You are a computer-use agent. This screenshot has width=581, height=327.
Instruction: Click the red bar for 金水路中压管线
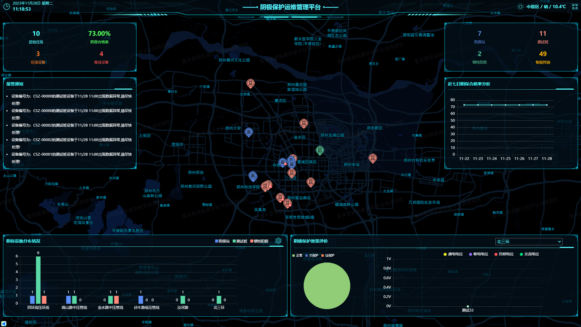pos(117,300)
